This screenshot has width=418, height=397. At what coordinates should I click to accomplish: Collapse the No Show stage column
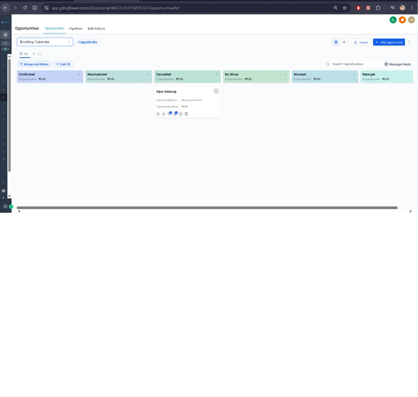[x=285, y=74]
